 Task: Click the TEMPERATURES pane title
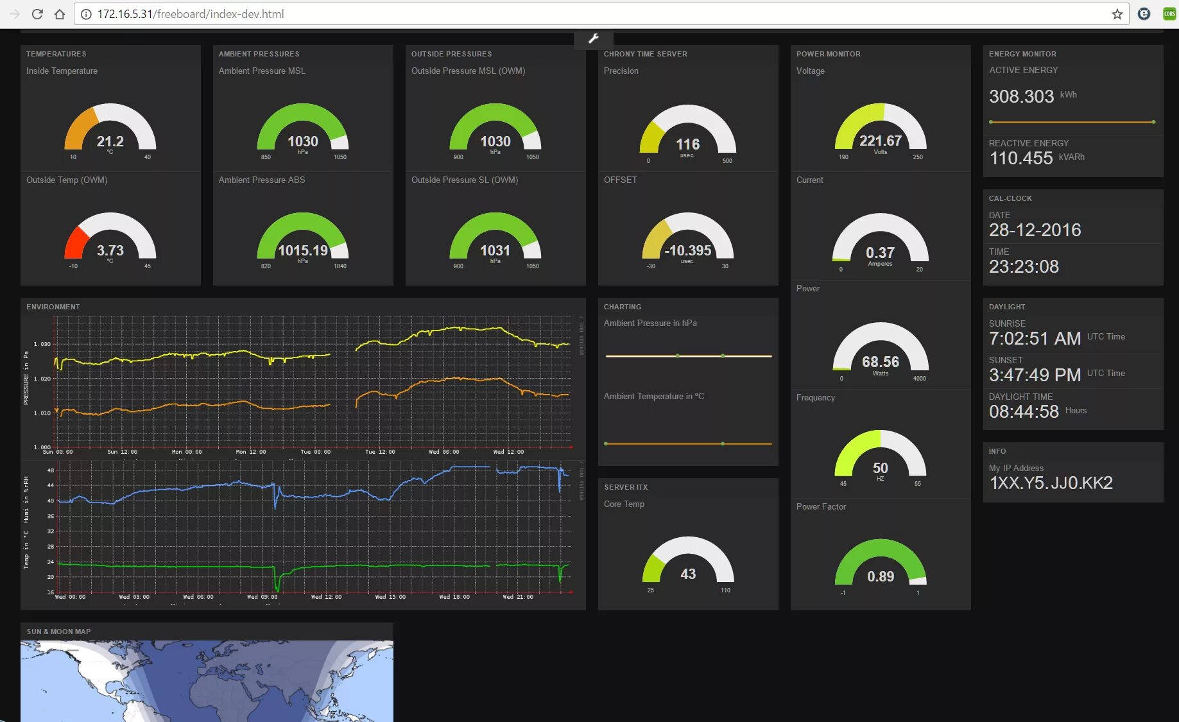[x=56, y=54]
